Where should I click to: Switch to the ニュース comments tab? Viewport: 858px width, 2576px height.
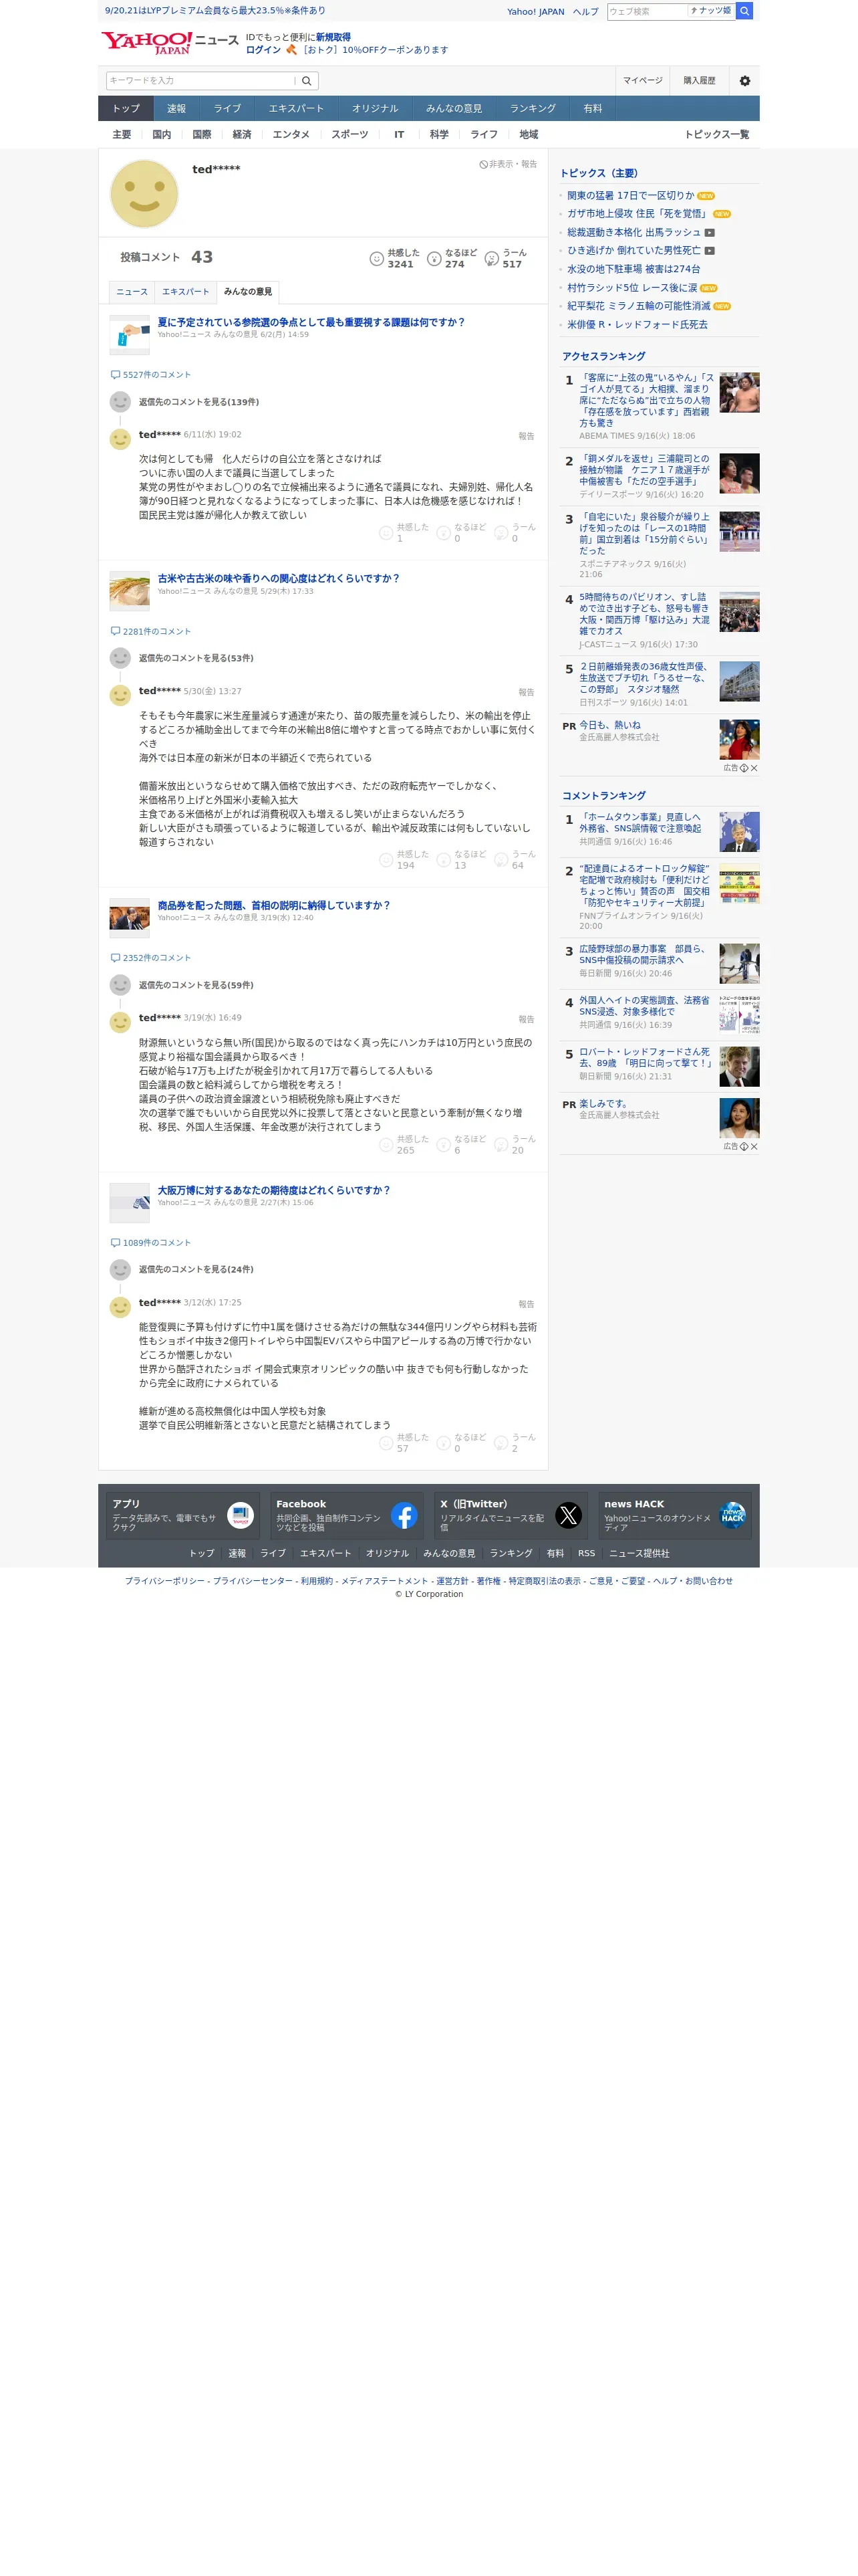click(x=132, y=292)
